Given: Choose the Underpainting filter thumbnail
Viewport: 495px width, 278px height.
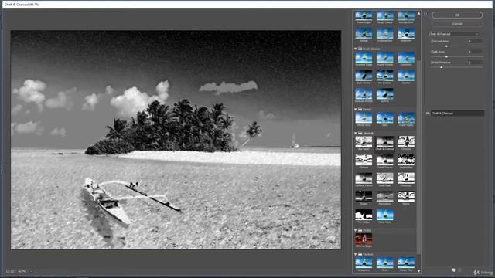Looking at the screenshot, I should 385,33.
